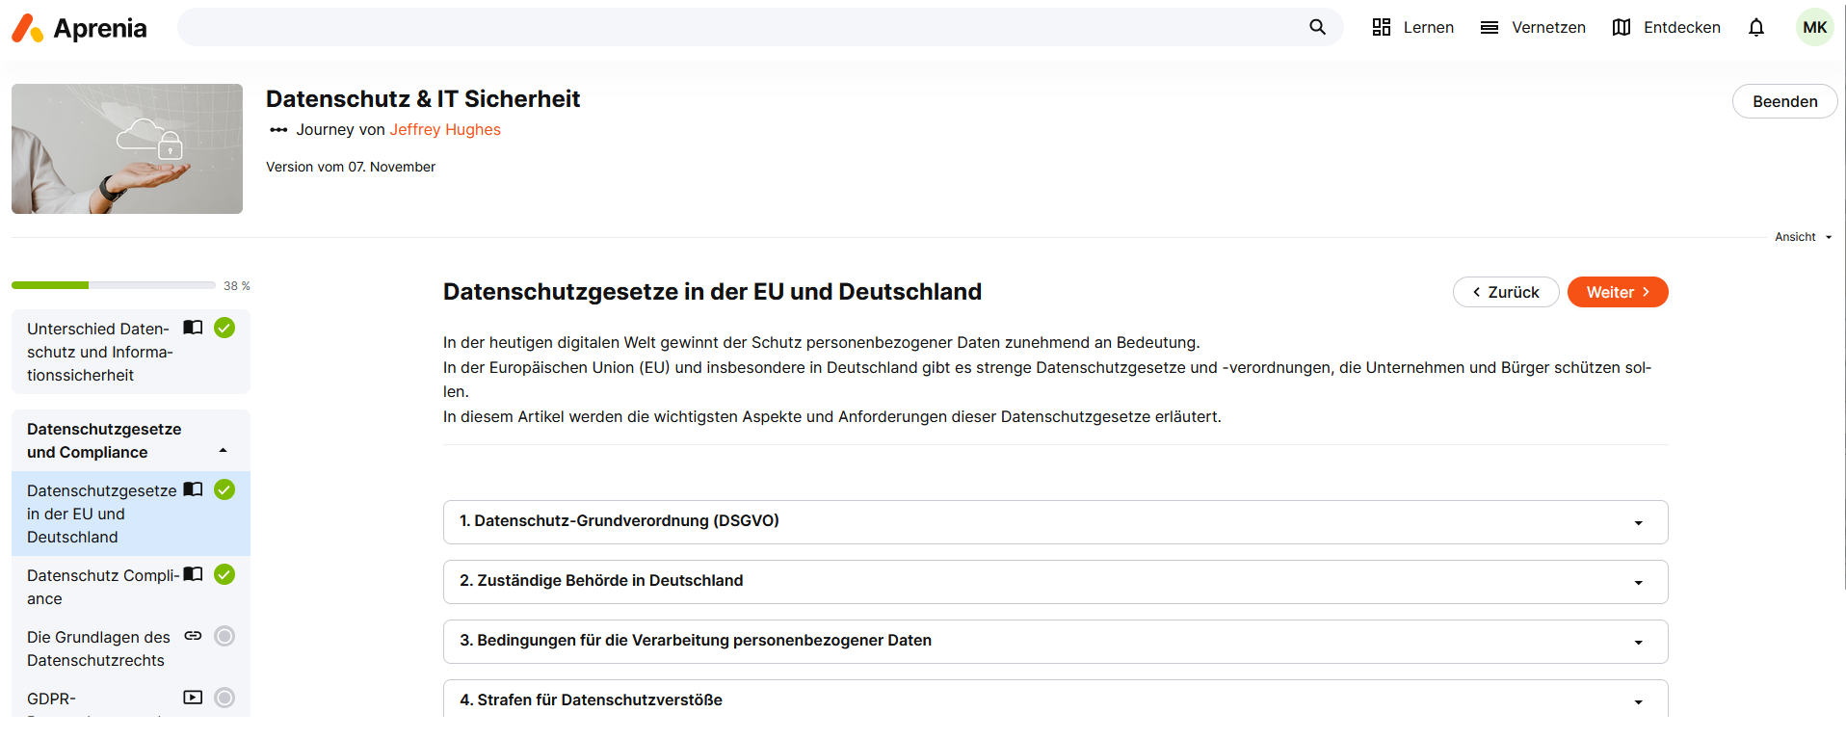Click the 38 % progress label
The height and width of the screenshot is (739, 1846).
coord(237,286)
